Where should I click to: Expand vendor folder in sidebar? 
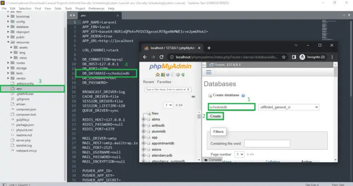pyautogui.click(x=8, y=78)
